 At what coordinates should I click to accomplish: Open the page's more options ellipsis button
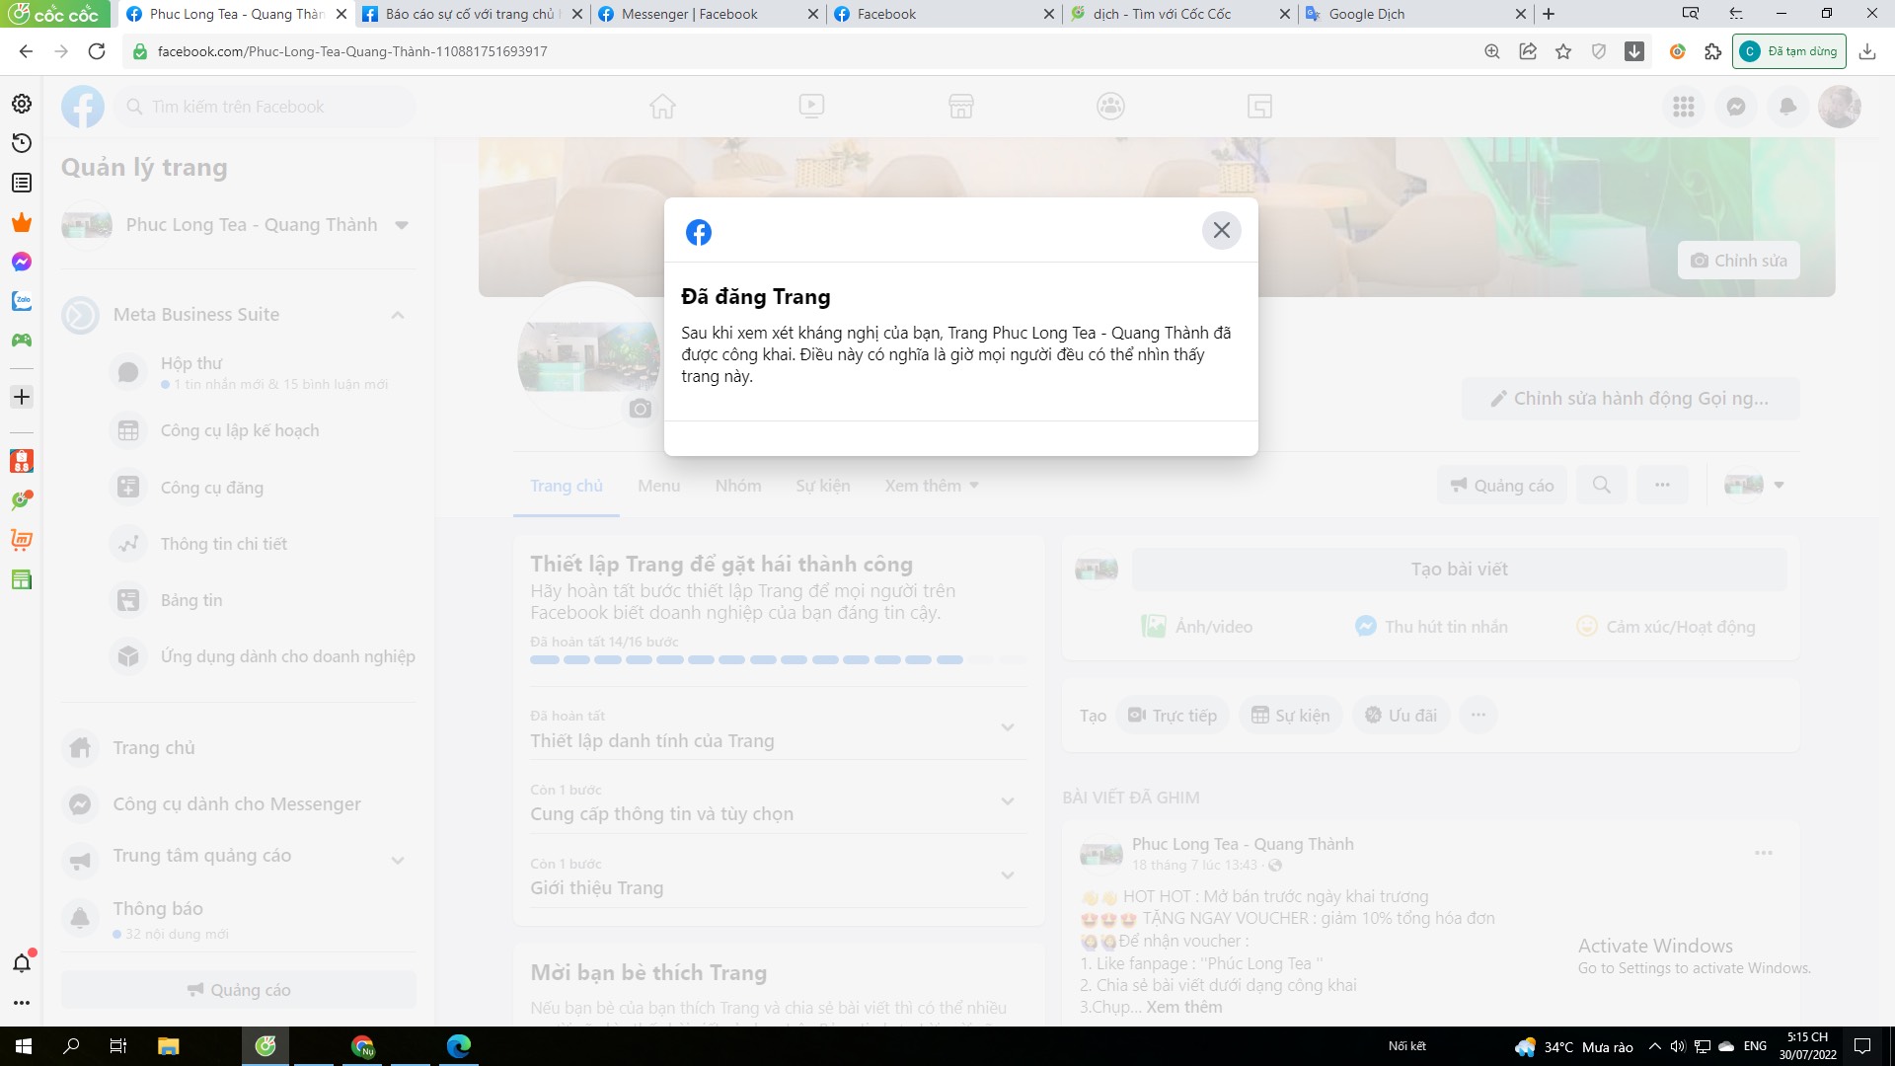point(1662,485)
